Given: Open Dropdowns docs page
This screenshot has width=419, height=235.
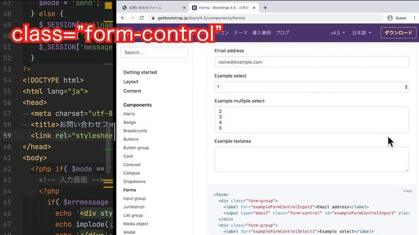Looking at the screenshot, I should tap(134, 181).
